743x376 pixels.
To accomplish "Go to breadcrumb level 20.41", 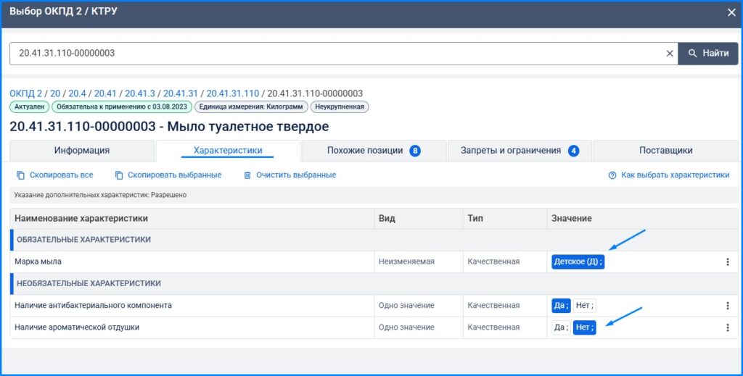I will [x=105, y=93].
